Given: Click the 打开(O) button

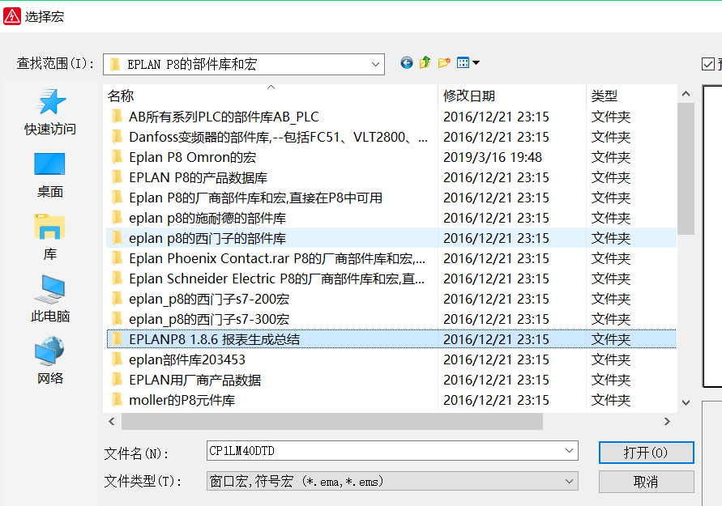Looking at the screenshot, I should [646, 452].
